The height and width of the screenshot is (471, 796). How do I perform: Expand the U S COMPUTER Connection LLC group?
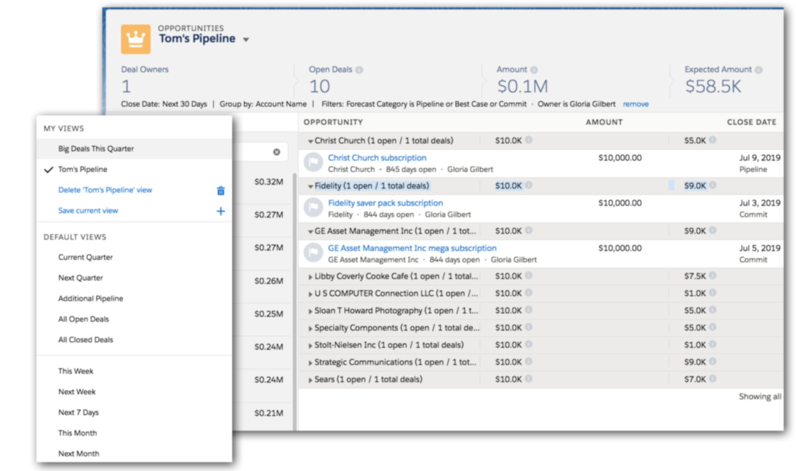tap(310, 294)
